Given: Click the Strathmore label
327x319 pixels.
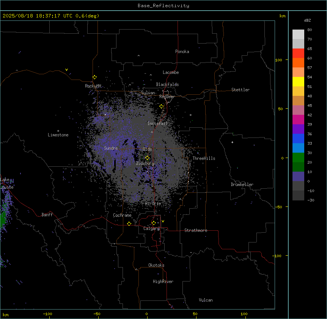Looking at the screenshot, I should pos(196,230).
